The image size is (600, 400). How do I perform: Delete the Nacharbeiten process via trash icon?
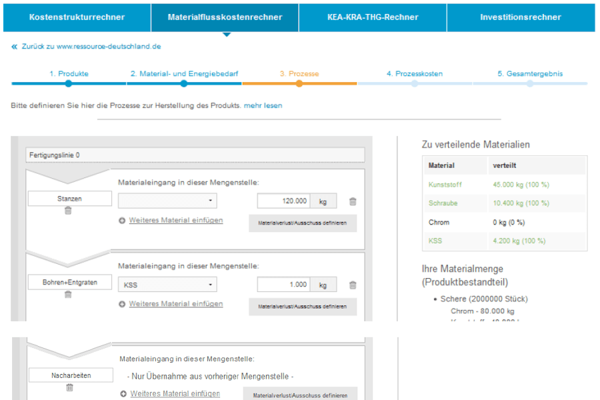[69, 387]
